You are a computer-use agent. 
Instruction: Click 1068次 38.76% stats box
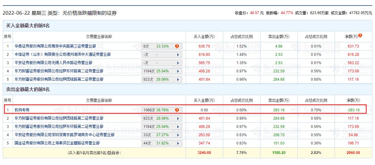[x=162, y=110]
